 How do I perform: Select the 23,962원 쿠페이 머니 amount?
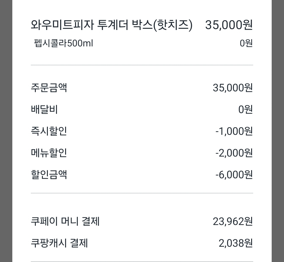point(233,221)
